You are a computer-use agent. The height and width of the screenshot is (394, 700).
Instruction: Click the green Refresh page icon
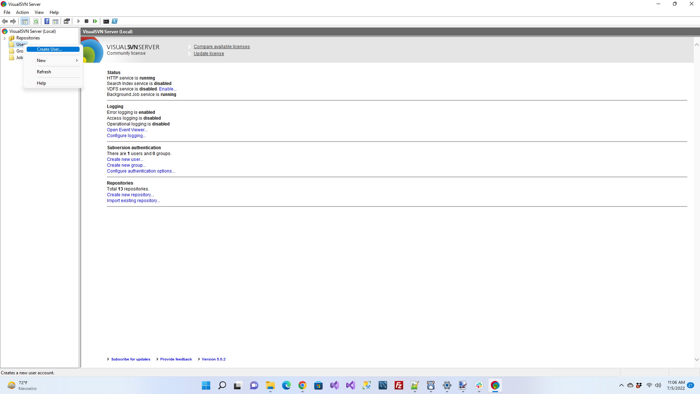36,21
